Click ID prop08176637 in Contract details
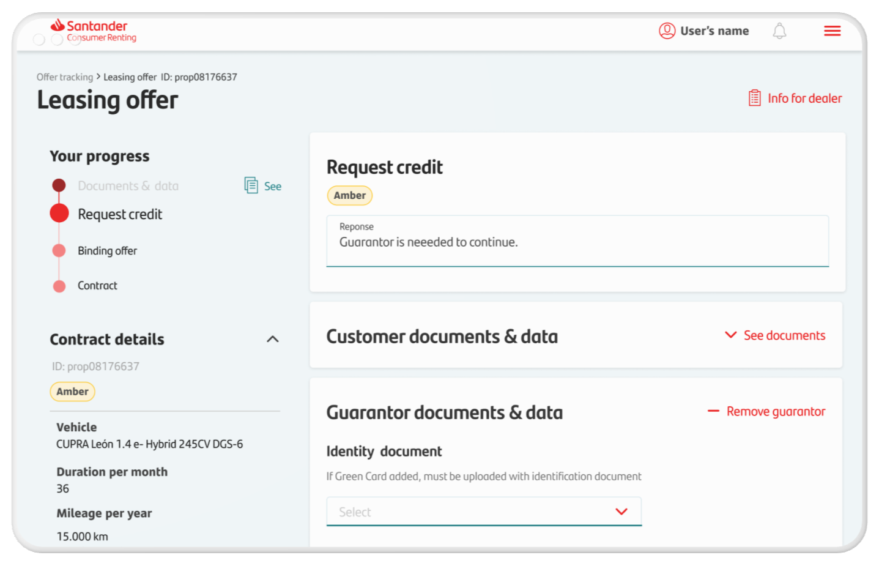The width and height of the screenshot is (879, 566). [x=95, y=367]
